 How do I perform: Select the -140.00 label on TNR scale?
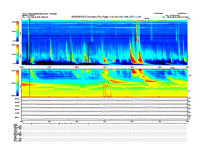pos(13,83)
